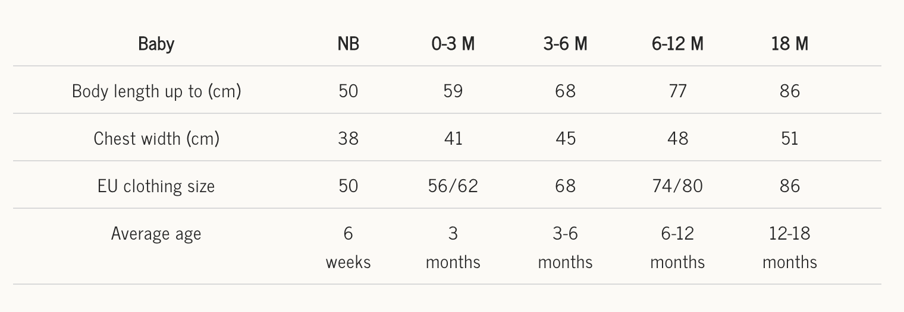The height and width of the screenshot is (312, 904).
Task: Click body length value 59
Action: point(453,91)
